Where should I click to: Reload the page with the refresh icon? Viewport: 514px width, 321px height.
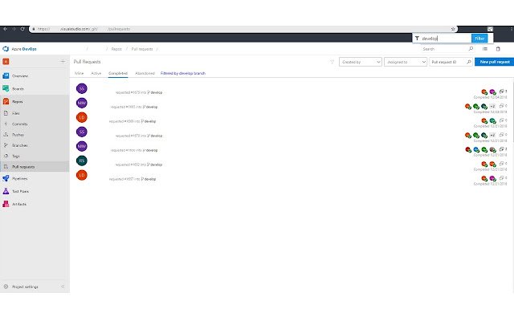coord(22,29)
